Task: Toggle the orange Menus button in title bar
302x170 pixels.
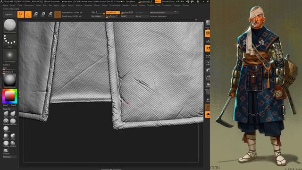Action: coord(158,1)
